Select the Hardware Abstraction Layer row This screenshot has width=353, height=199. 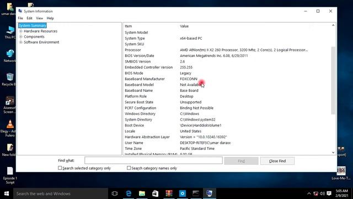(x=227, y=137)
